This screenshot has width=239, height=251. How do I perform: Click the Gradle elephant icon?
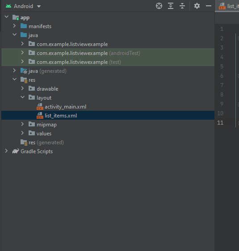[x=16, y=151]
